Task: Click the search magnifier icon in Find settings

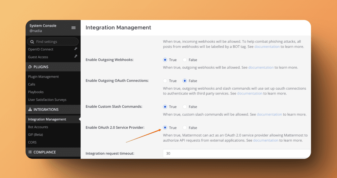Action: pyautogui.click(x=32, y=42)
